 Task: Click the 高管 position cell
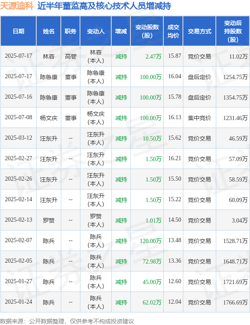pos(70,56)
